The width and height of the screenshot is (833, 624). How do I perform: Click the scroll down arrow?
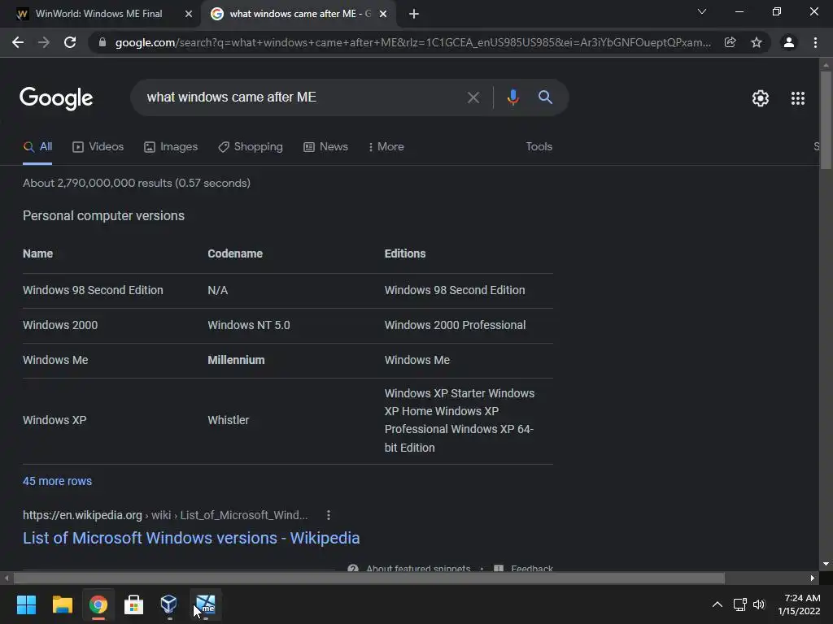pos(825,564)
